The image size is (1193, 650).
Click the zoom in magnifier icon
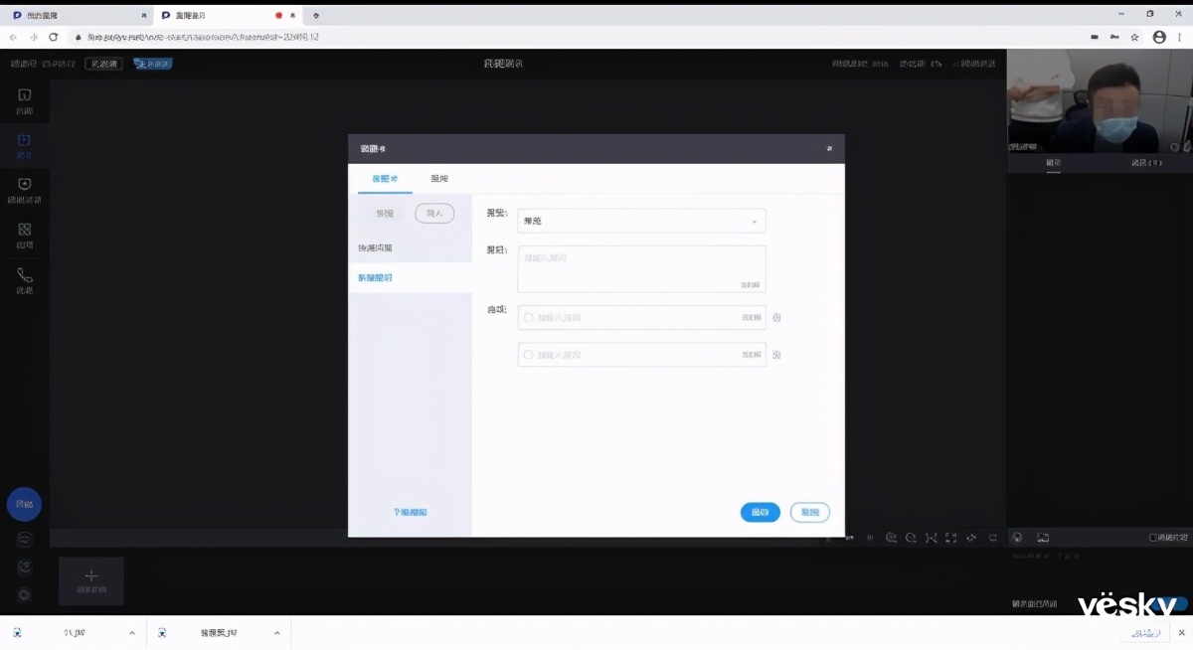891,538
